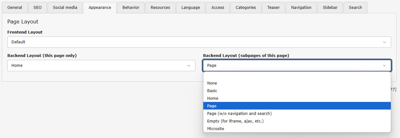The width and height of the screenshot is (400, 138).
Task: Select the Teaser tab
Action: coord(273,8)
